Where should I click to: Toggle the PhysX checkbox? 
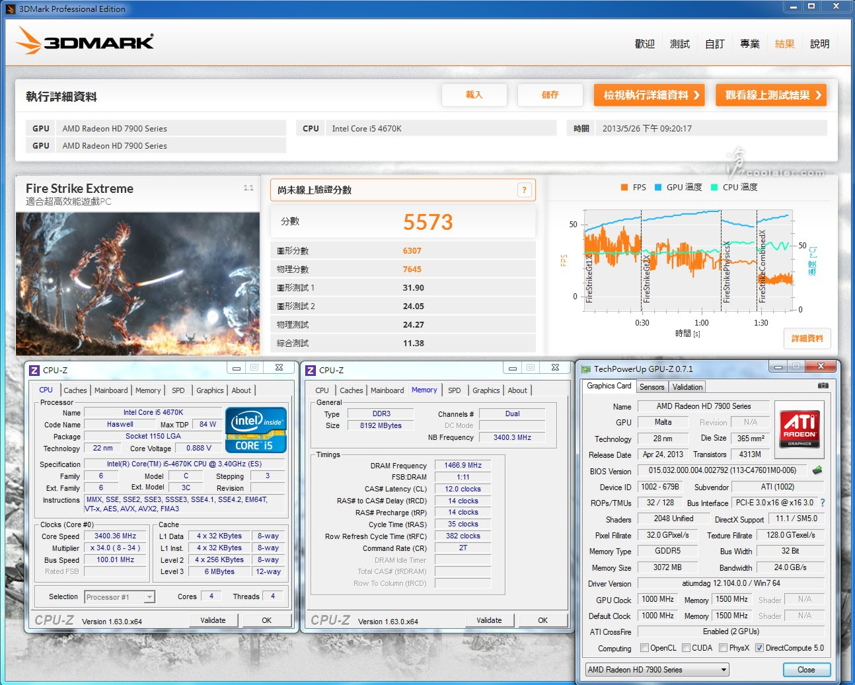click(x=723, y=648)
